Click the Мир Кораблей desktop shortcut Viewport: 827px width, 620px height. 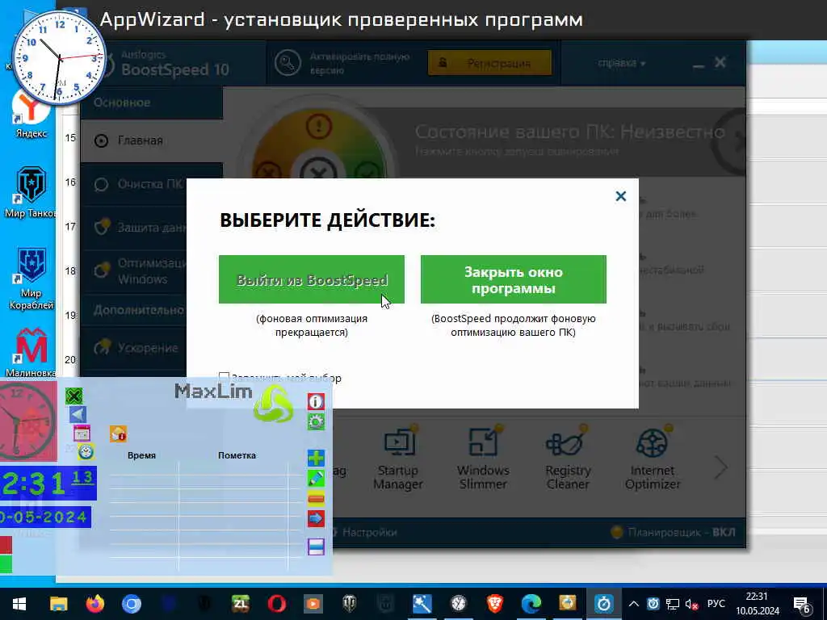click(x=31, y=279)
